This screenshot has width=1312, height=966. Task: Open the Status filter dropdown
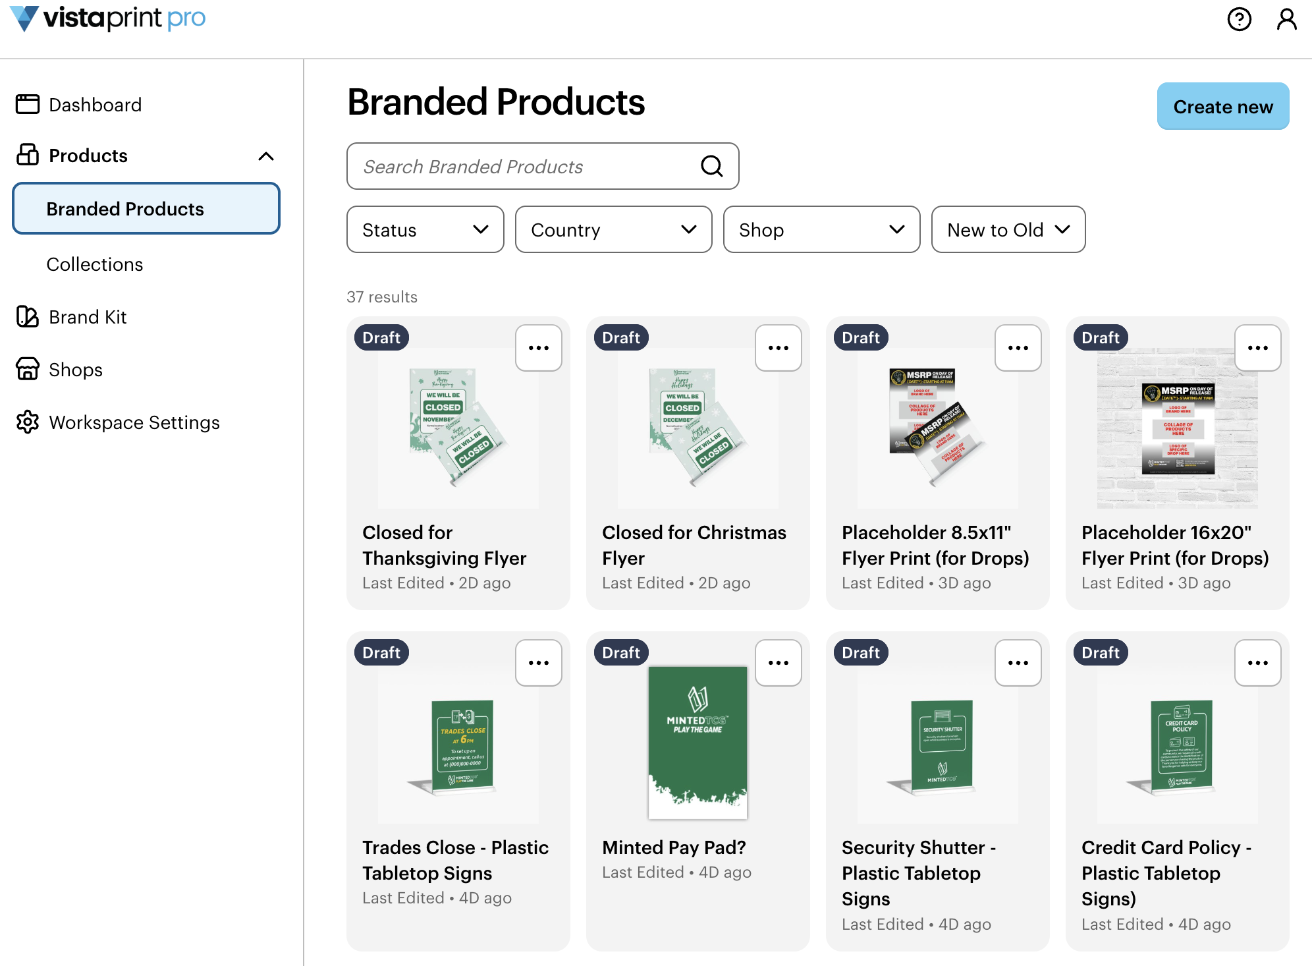[425, 229]
